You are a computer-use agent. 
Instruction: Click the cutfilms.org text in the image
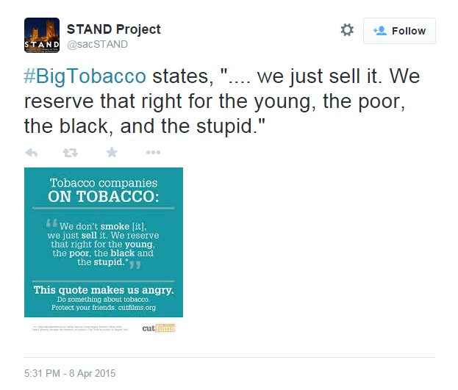[x=137, y=308]
